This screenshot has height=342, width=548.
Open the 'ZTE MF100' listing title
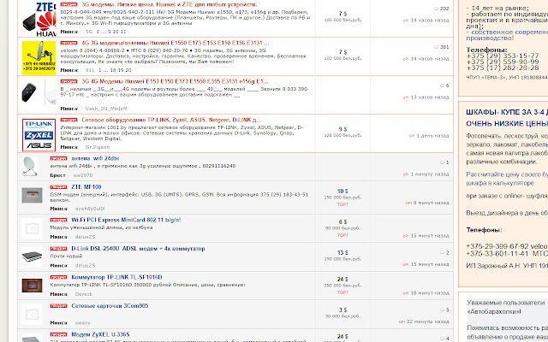click(86, 187)
